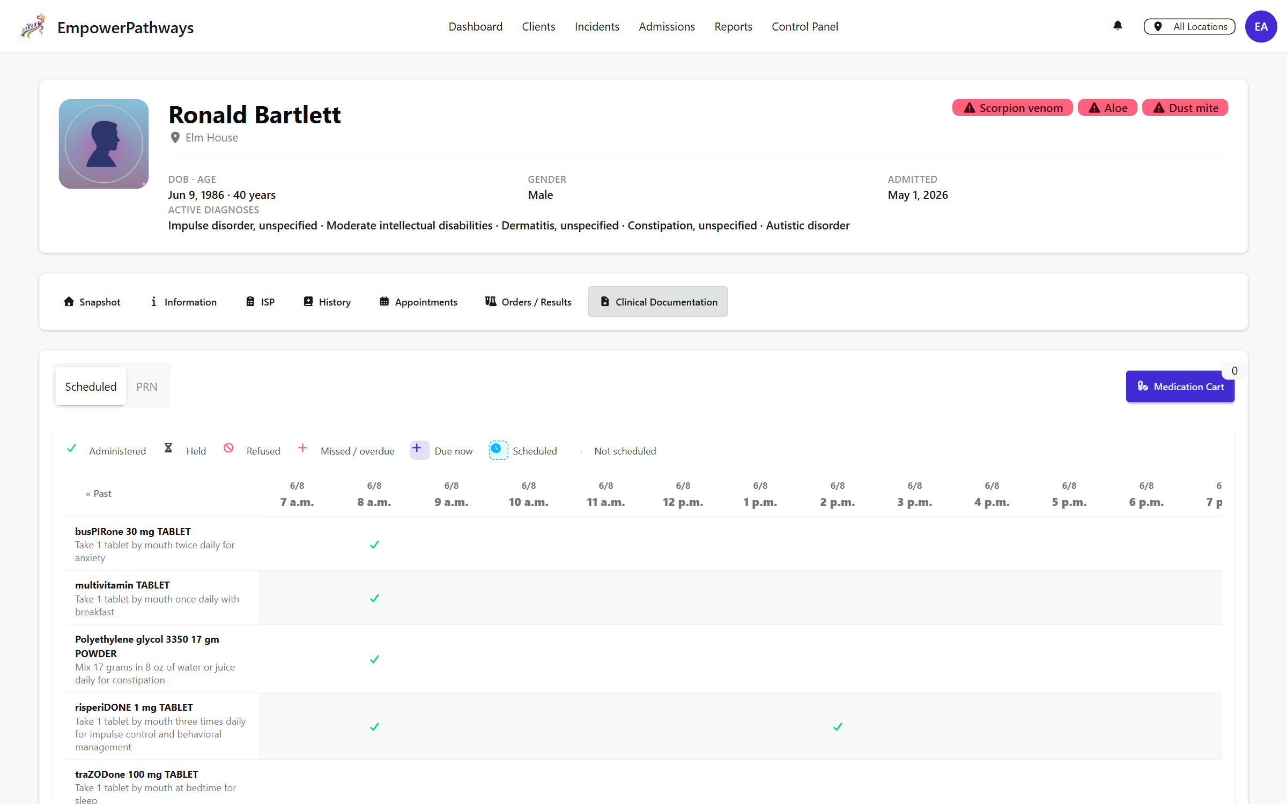
Task: Click the Dust mite allergy badge
Action: pos(1185,108)
